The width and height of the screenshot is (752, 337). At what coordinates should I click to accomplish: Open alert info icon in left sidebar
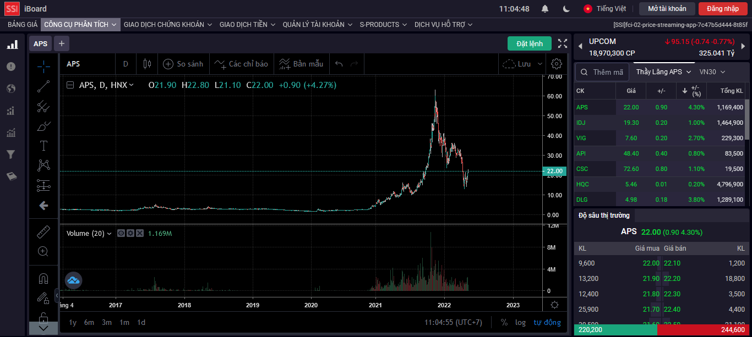[x=11, y=67]
